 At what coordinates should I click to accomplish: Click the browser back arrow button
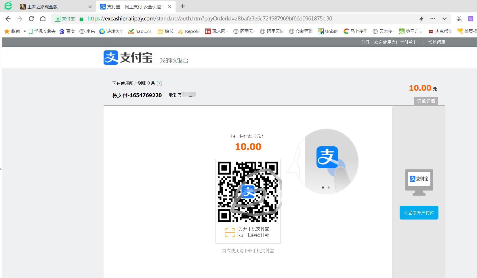pyautogui.click(x=8, y=19)
